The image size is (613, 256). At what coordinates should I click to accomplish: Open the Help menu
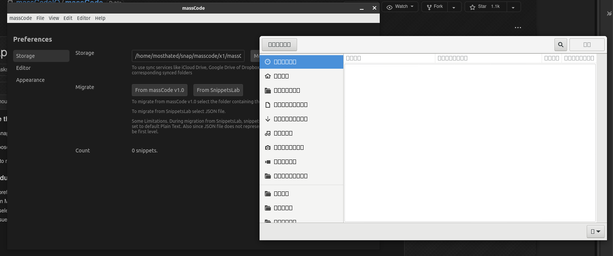[100, 18]
